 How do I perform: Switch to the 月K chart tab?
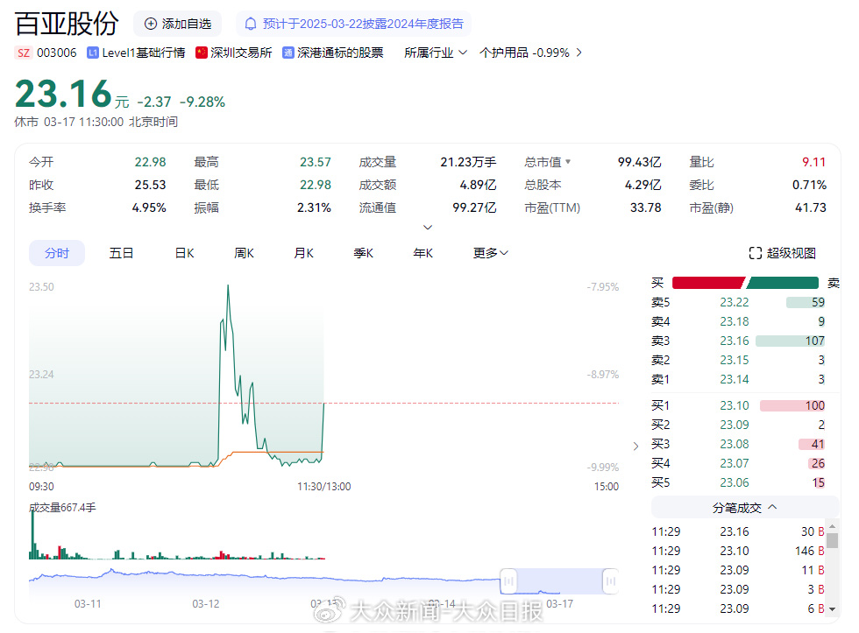click(303, 253)
